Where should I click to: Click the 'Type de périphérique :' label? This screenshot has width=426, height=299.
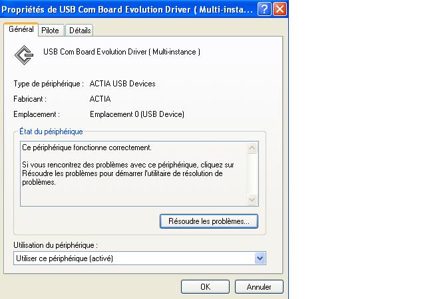click(x=49, y=84)
